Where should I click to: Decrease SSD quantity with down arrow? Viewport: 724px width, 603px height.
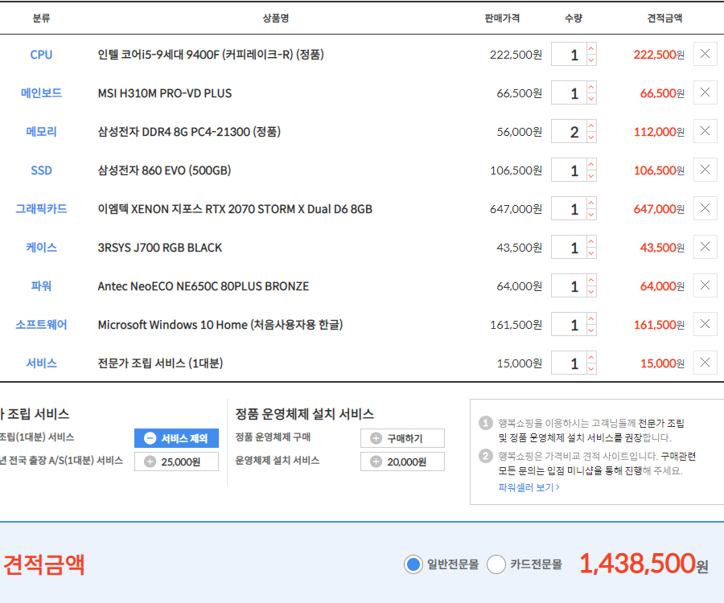[591, 176]
